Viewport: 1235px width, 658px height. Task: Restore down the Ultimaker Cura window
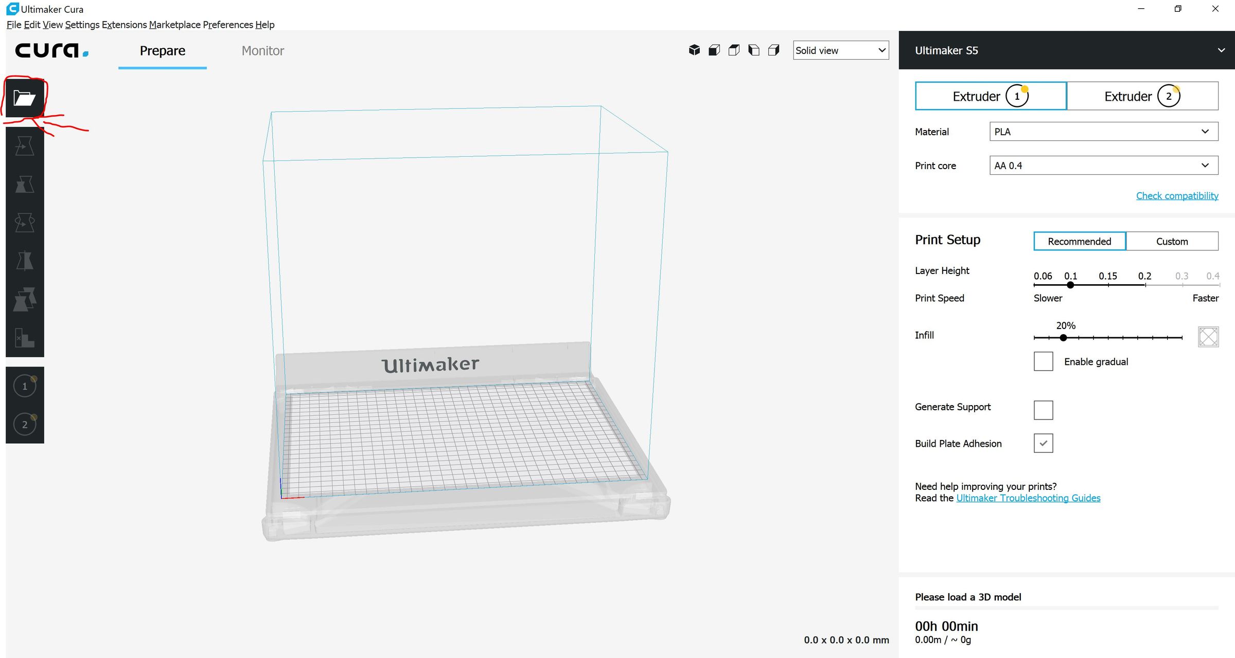(x=1178, y=9)
